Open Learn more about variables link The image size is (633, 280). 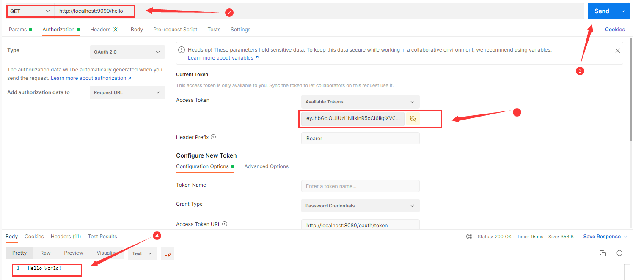223,58
